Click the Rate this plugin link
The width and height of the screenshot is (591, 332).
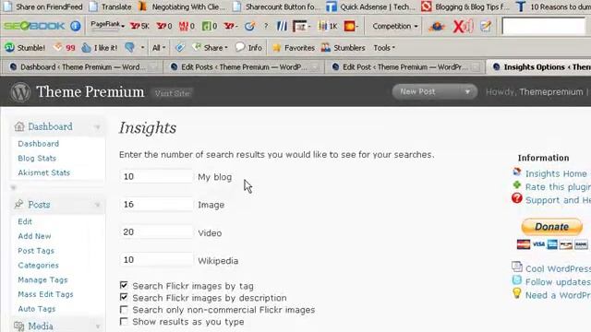click(x=558, y=186)
